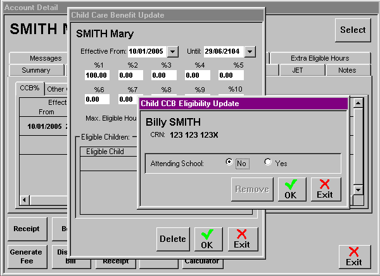This screenshot has height=276, width=380.
Task: Exit the Account Detail window
Action: point(354,257)
